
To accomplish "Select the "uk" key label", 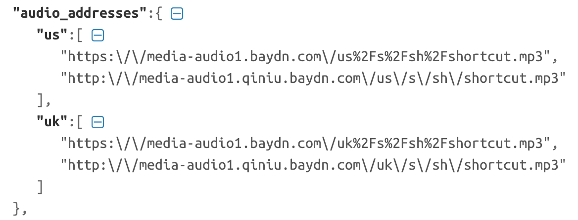I will 52,122.
